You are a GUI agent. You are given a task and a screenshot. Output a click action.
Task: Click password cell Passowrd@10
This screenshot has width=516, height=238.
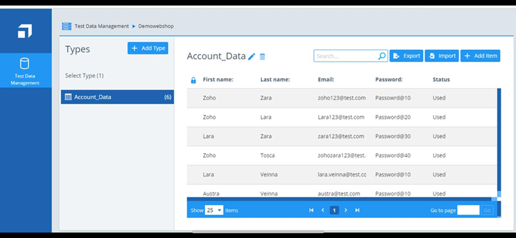point(393,98)
